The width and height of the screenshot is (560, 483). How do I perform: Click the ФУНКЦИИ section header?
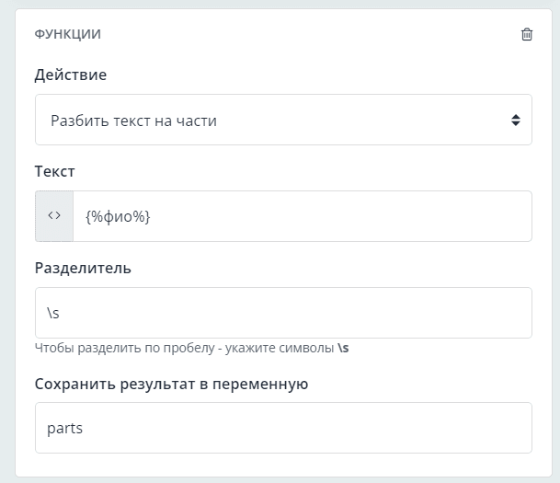[x=68, y=35]
